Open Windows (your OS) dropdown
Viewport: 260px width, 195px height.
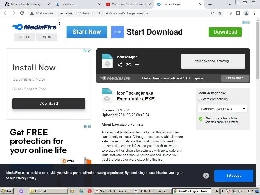pyautogui.click(x=223, y=109)
